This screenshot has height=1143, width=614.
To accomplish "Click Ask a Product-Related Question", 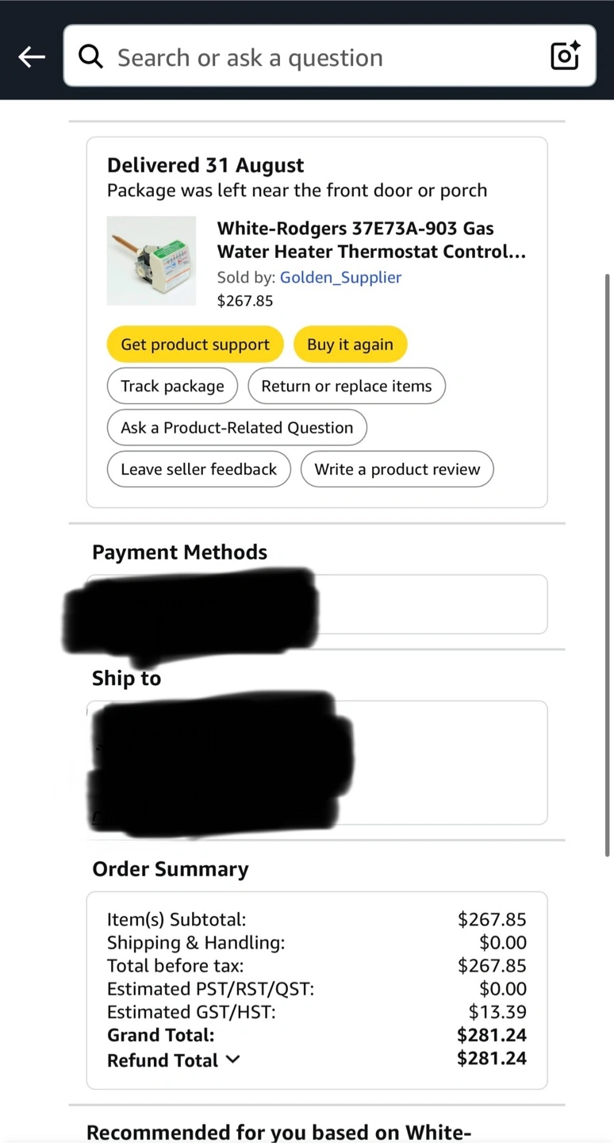I will (x=236, y=427).
